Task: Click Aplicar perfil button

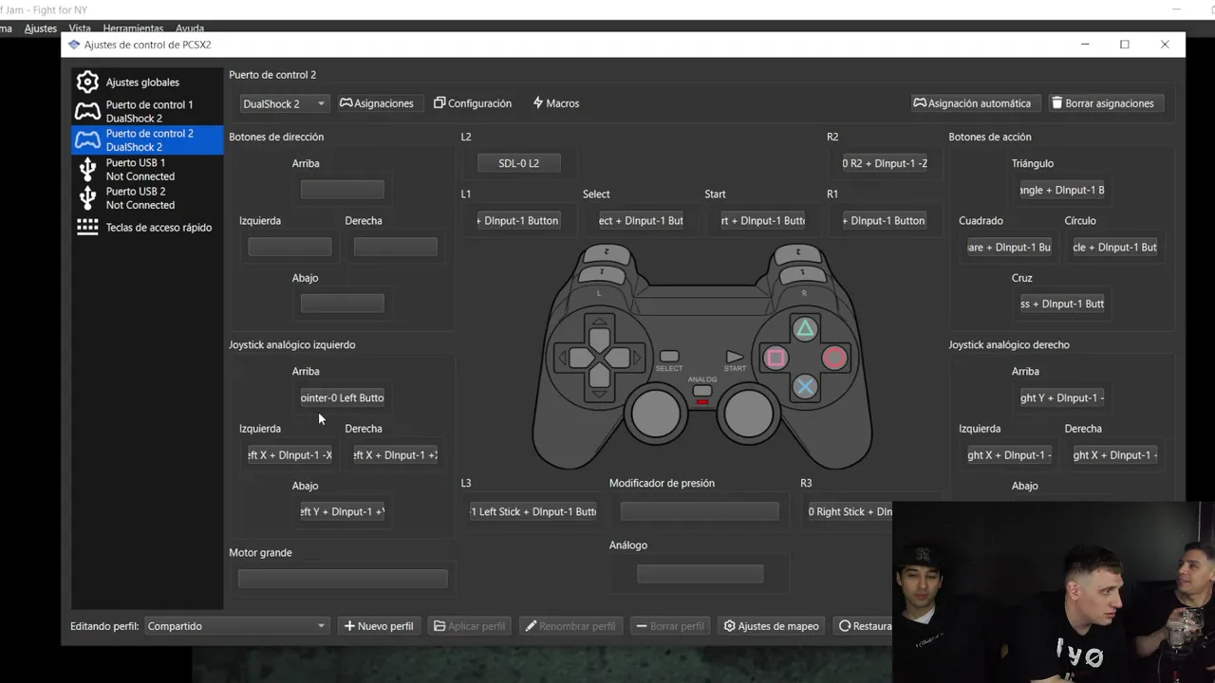Action: 470,626
